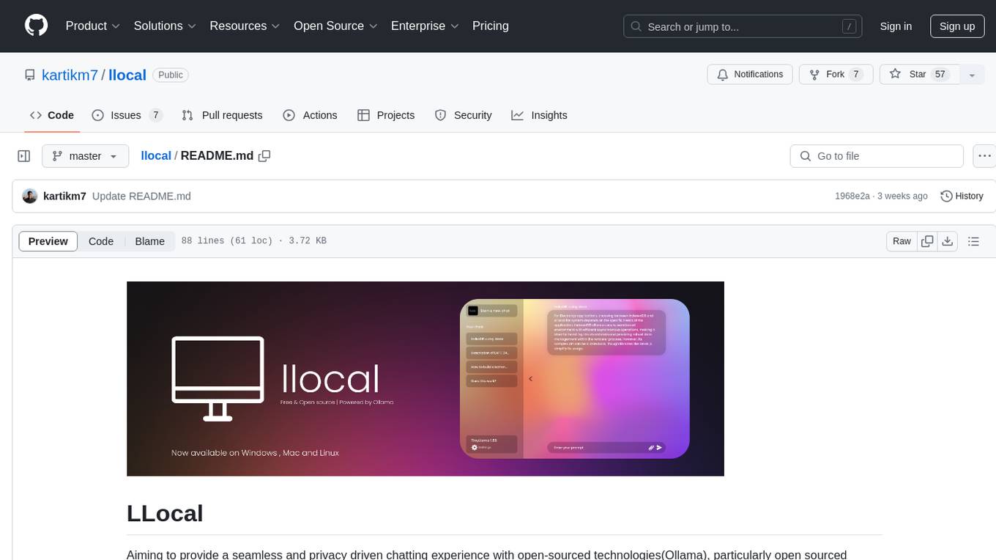996x560 pixels.
Task: Click the Sign up button
Action: [x=957, y=26]
